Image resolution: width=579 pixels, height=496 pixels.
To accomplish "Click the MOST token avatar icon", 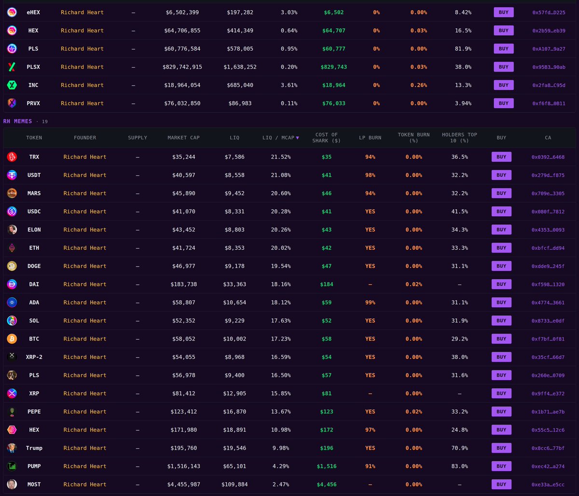I will (12, 484).
